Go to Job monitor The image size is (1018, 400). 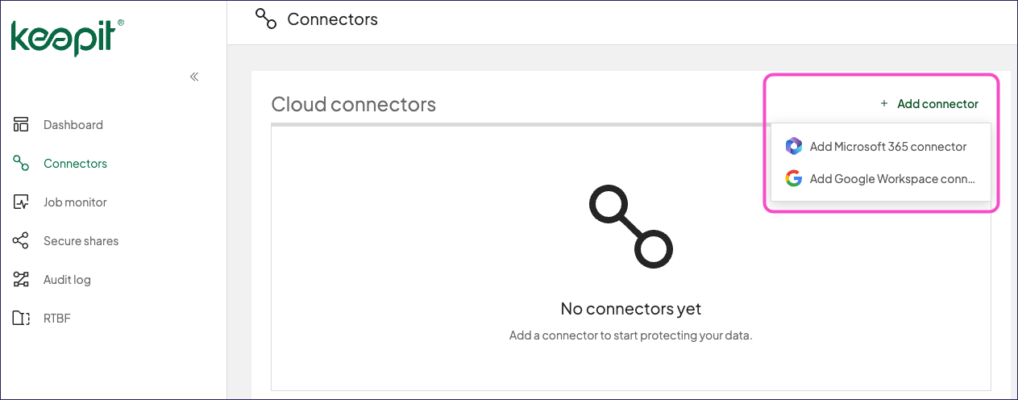(75, 202)
